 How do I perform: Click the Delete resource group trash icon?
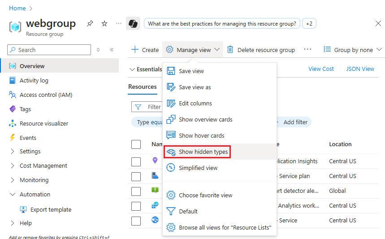click(230, 50)
